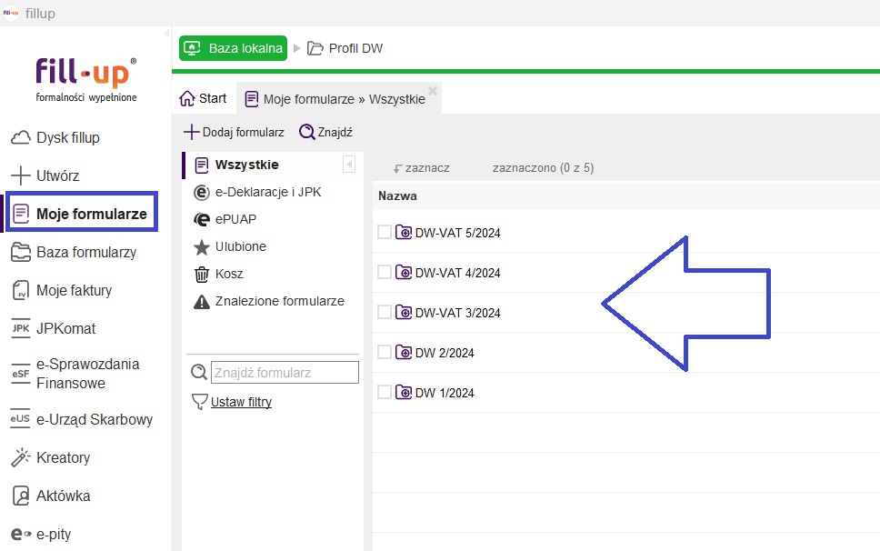Image resolution: width=880 pixels, height=551 pixels.
Task: Tick the checkbox for DW 1/2024
Action: point(385,392)
